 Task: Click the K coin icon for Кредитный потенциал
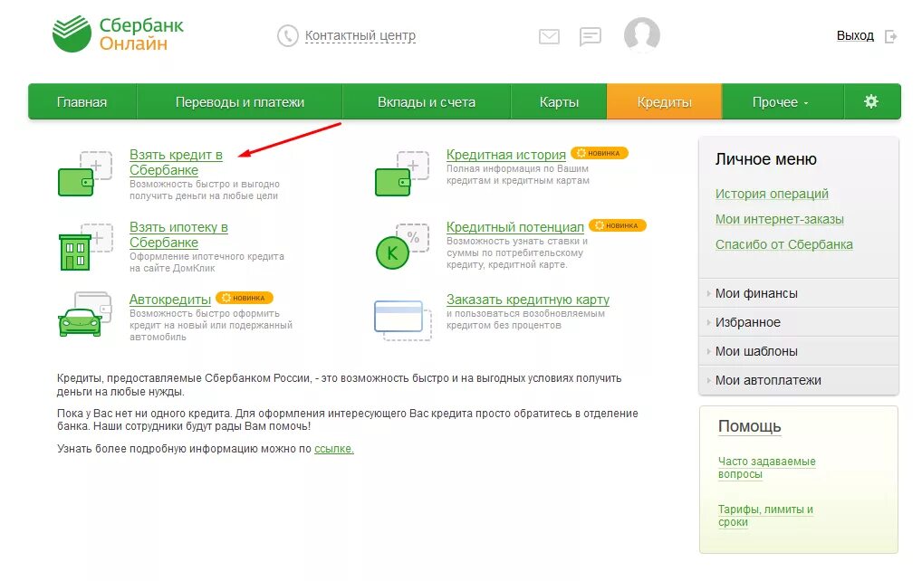(402, 247)
